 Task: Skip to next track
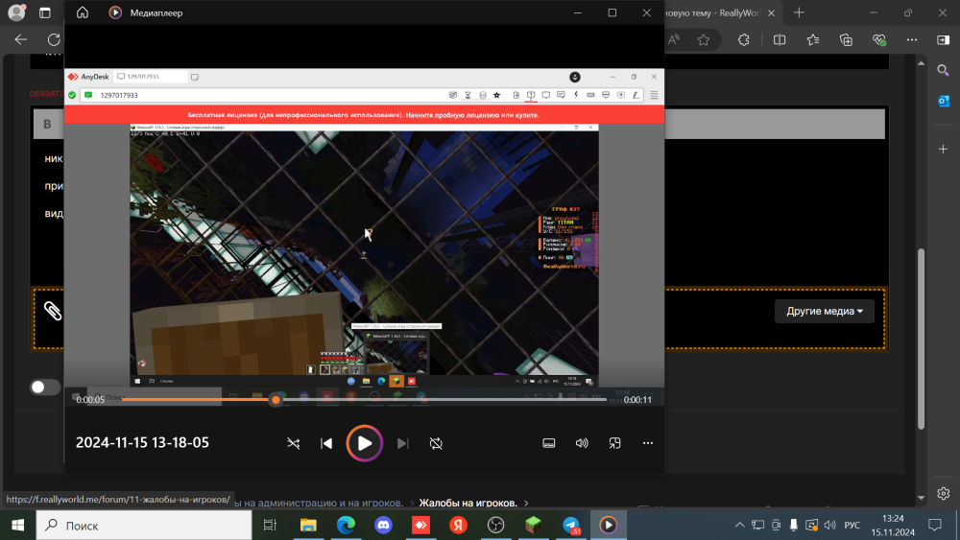pos(402,443)
